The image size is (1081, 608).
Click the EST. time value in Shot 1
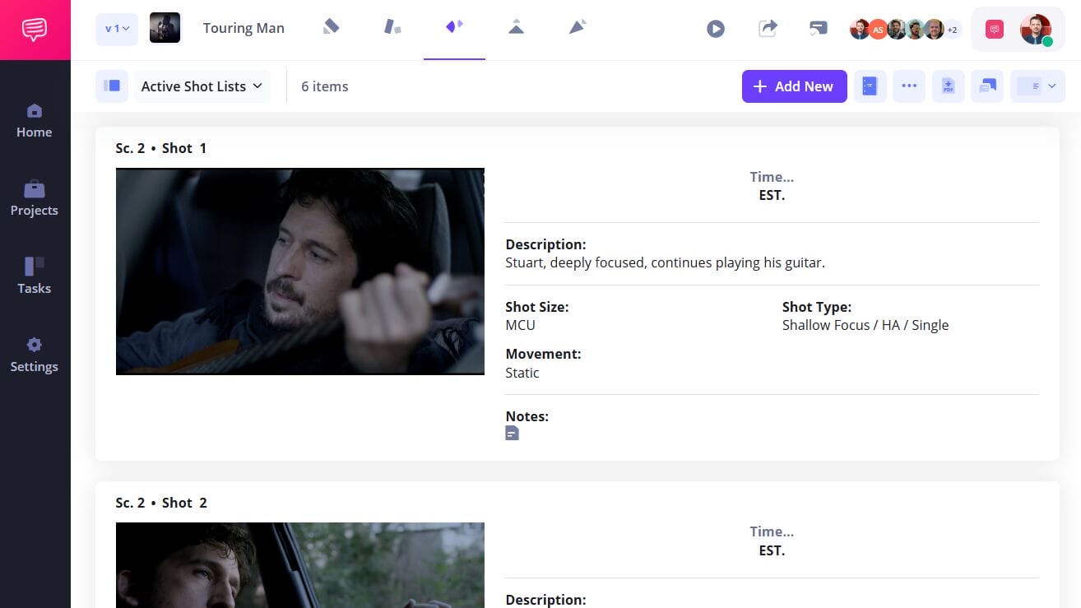[772, 196]
